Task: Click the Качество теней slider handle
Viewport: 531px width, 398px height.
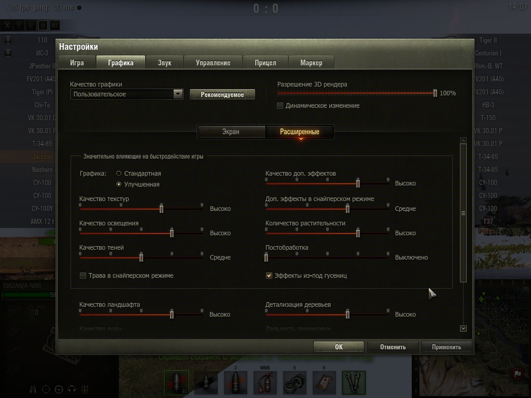Action: pos(141,258)
